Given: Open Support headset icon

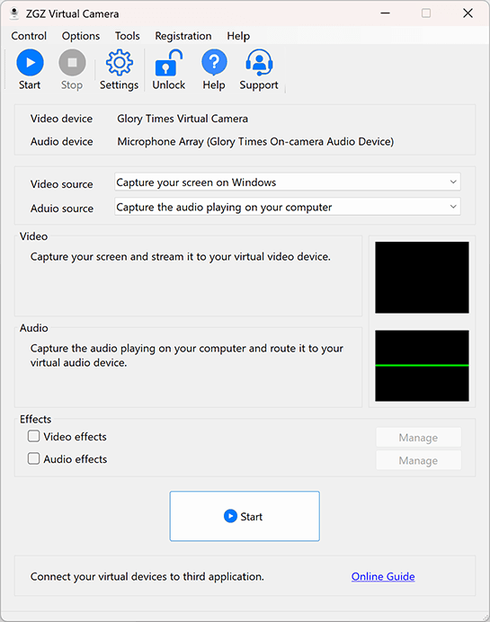Looking at the screenshot, I should tap(259, 63).
